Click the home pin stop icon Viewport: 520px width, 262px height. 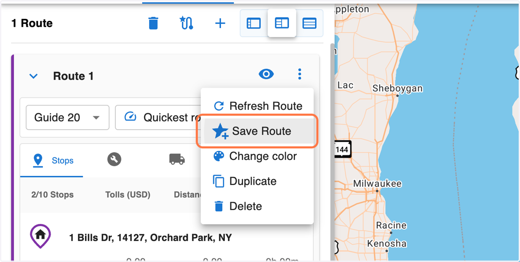tap(40, 236)
